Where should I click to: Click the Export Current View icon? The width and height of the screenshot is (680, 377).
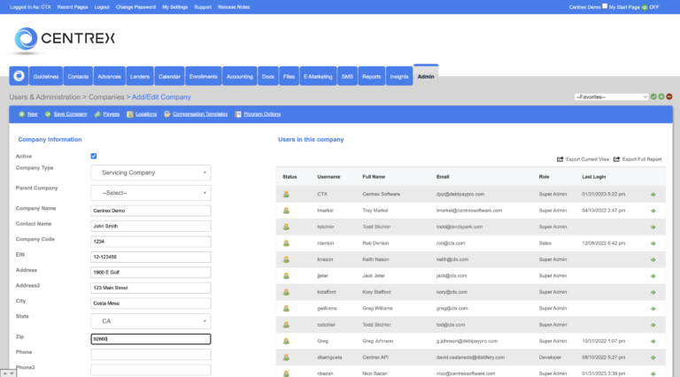coord(560,159)
